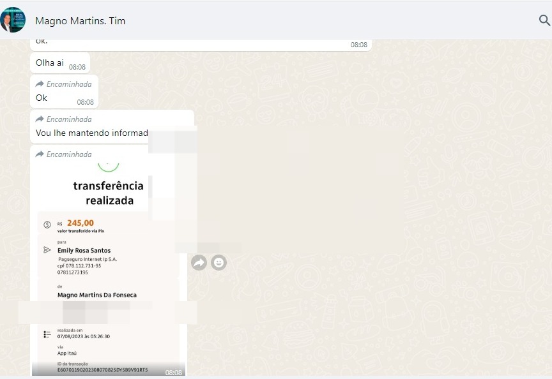Screen dimensions: 552x379
Task: Click the dollar coin icon beside amount
Action: coord(47,225)
